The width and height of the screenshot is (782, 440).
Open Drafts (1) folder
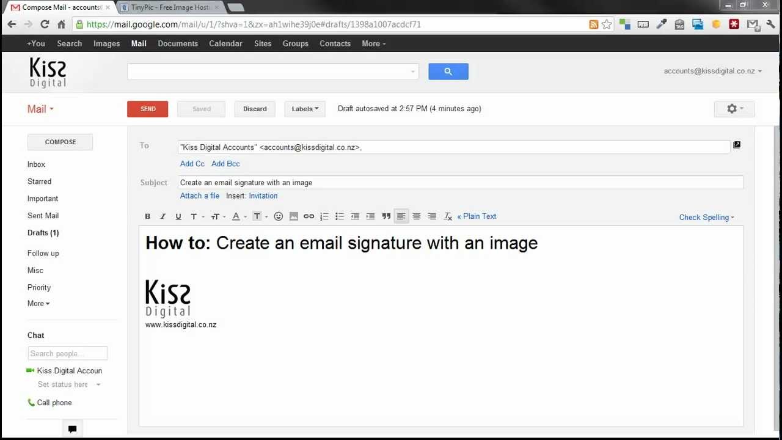pyautogui.click(x=43, y=233)
